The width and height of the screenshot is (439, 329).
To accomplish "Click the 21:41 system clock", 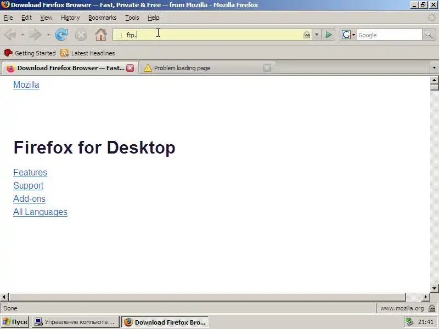I will (426, 322).
